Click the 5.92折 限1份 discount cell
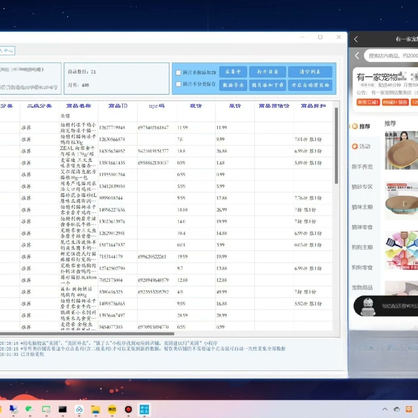This screenshot has height=418, width=418. point(308,304)
